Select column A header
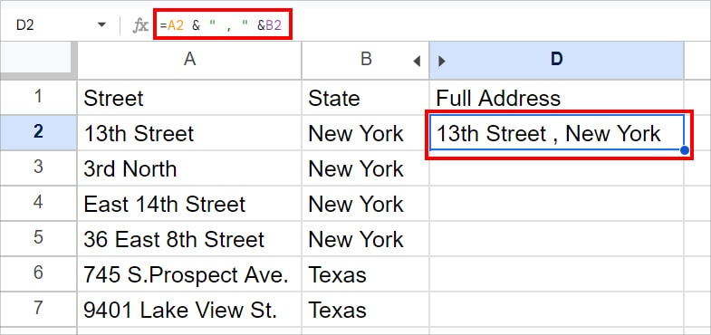 (x=189, y=61)
